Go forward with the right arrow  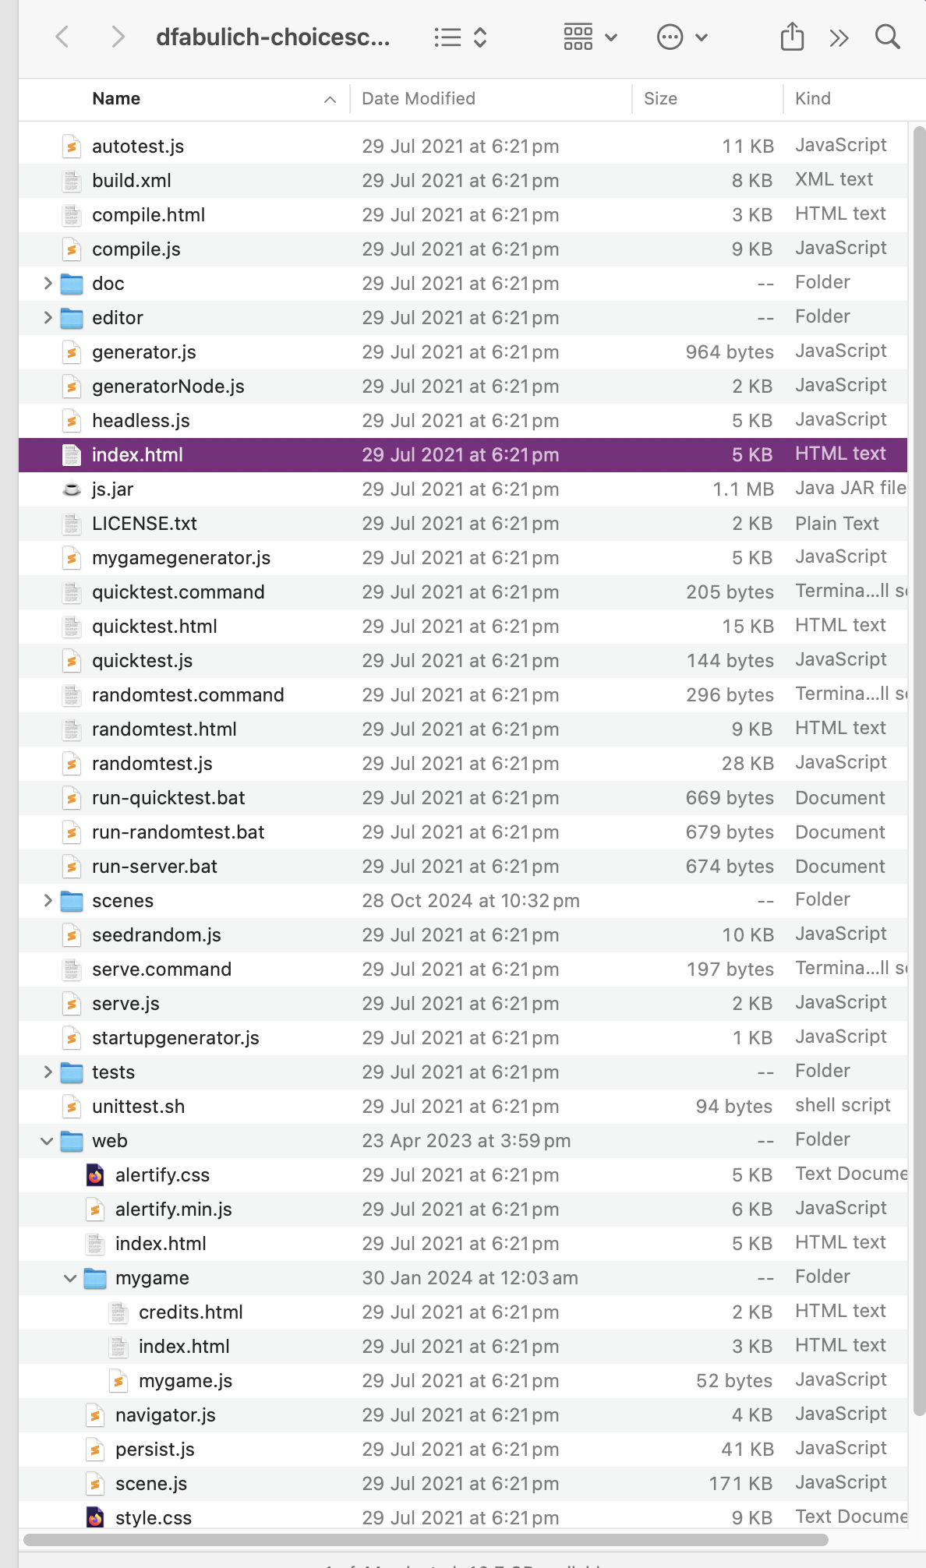coord(118,37)
